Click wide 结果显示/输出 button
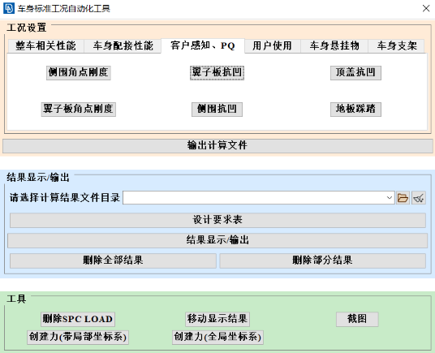Screen dimensions: 435x353 (217, 240)
